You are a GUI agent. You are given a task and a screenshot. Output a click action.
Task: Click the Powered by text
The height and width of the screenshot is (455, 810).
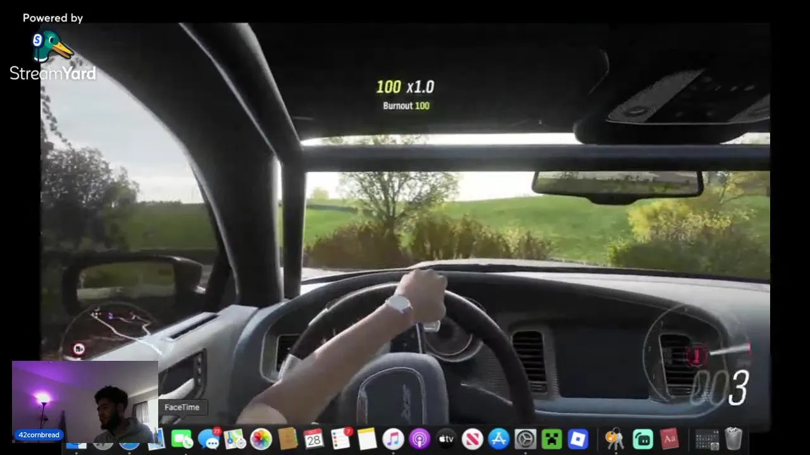tap(53, 18)
